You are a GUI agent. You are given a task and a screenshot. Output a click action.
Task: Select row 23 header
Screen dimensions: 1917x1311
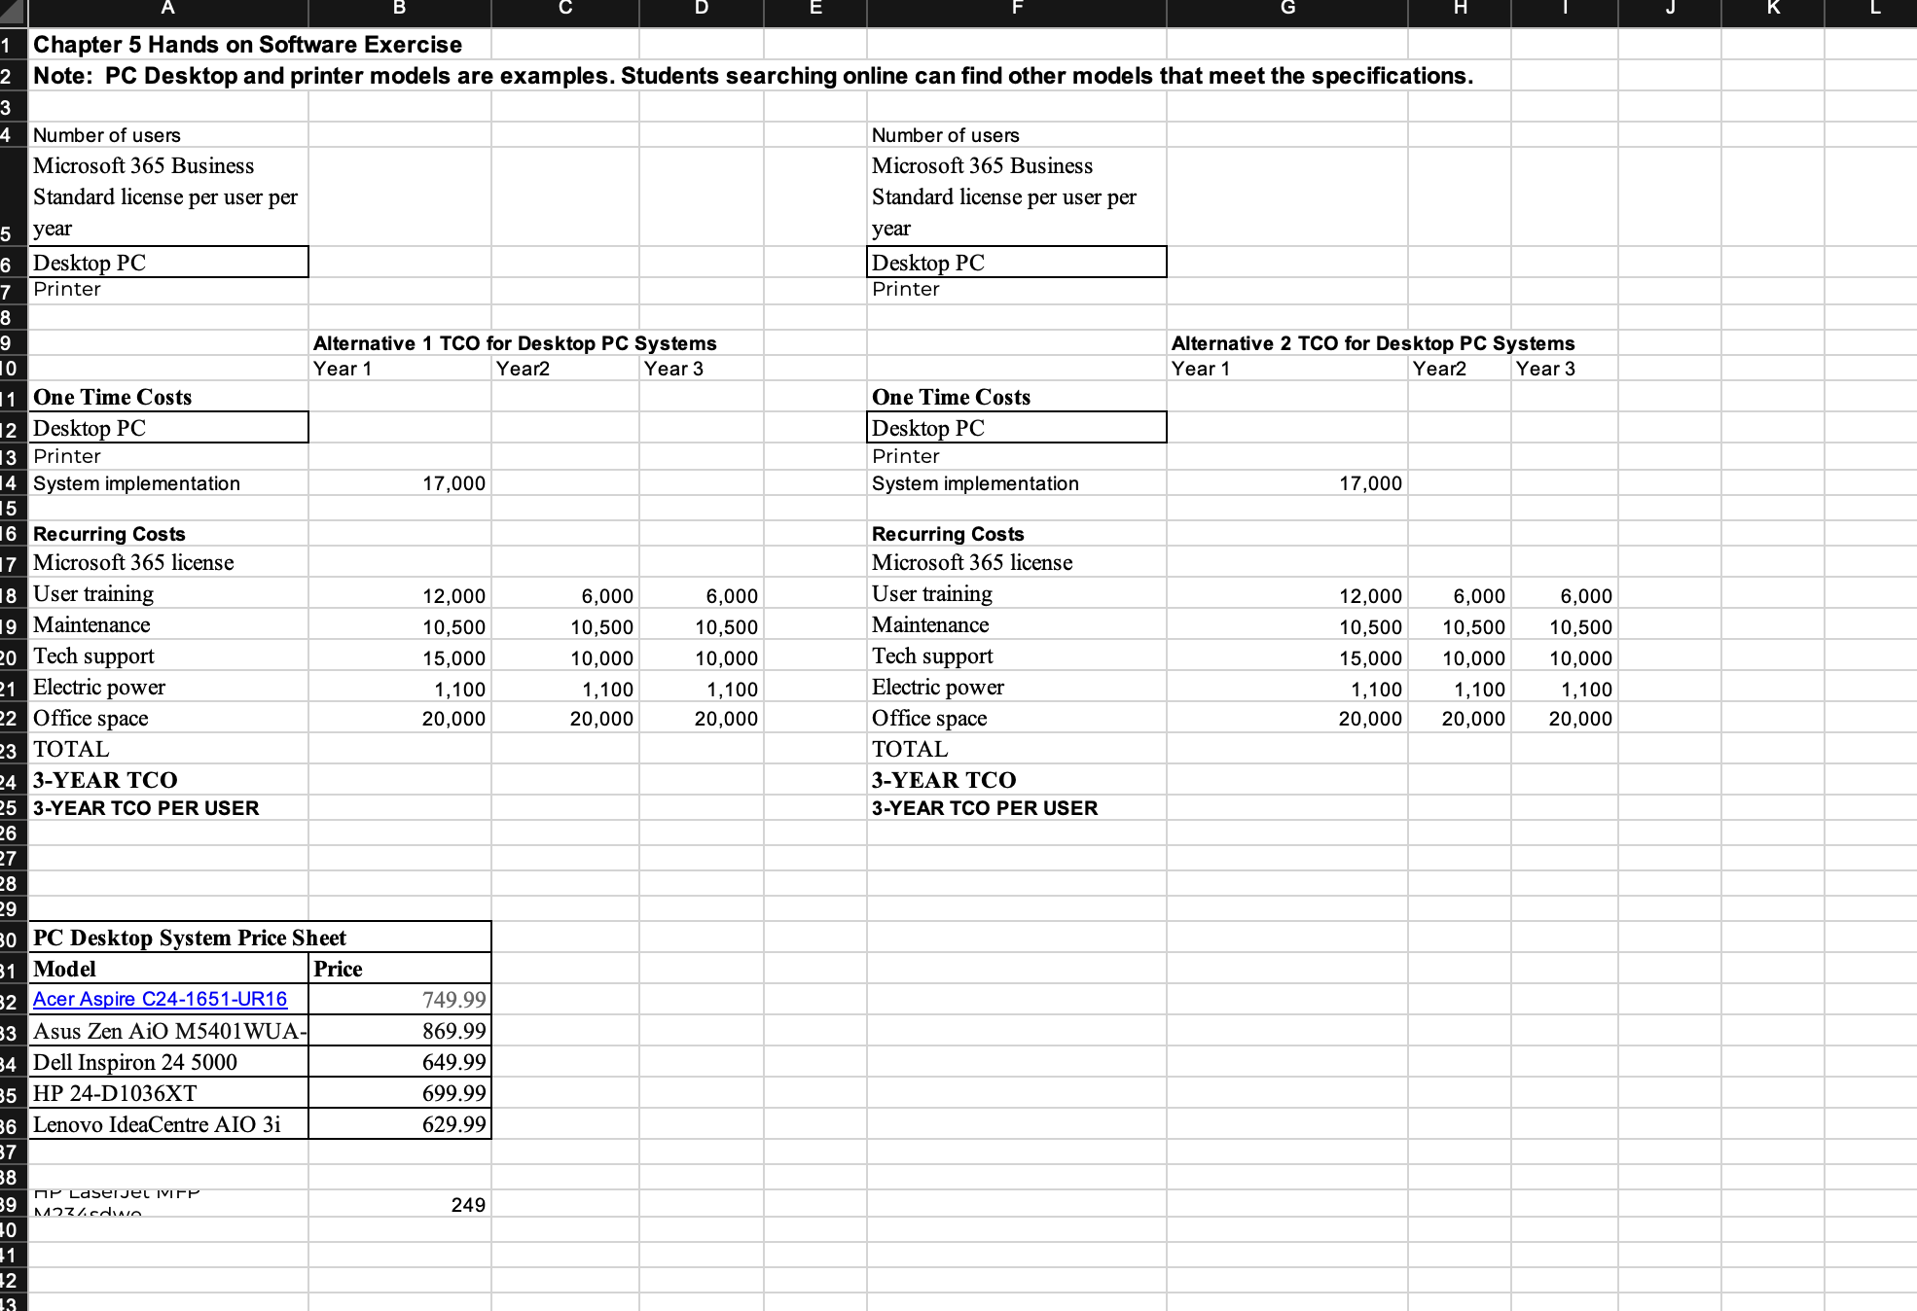pyautogui.click(x=11, y=748)
